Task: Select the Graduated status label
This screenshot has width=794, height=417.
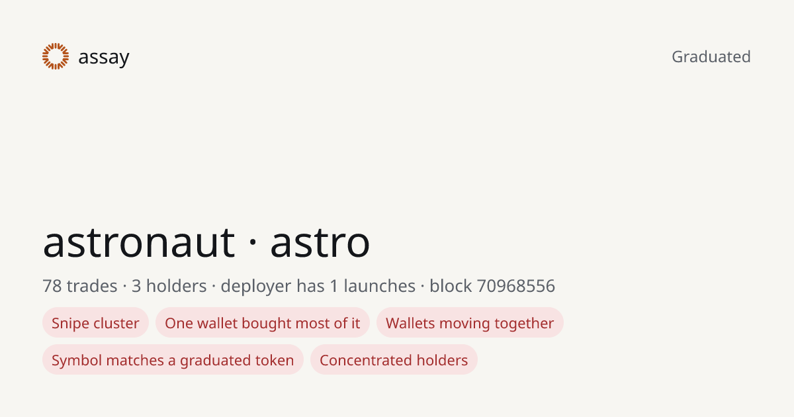Action: [x=711, y=57]
